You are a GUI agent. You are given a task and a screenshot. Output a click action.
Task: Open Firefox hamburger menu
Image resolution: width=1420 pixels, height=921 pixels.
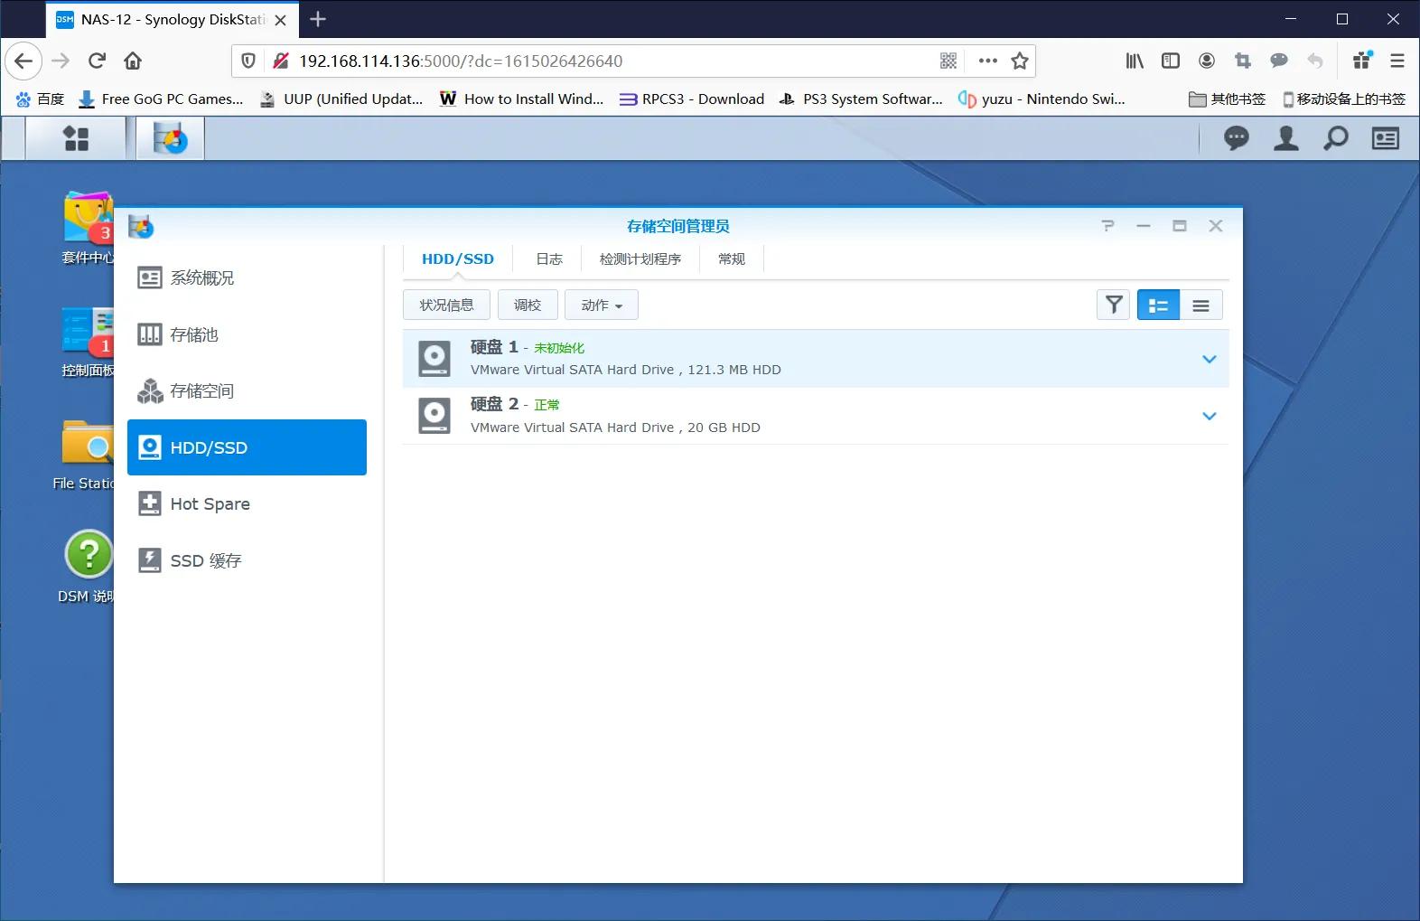(1397, 61)
